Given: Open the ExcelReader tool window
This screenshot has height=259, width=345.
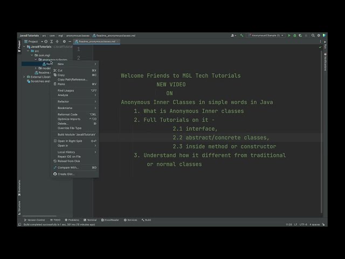Looking at the screenshot, I should [x=110, y=220].
